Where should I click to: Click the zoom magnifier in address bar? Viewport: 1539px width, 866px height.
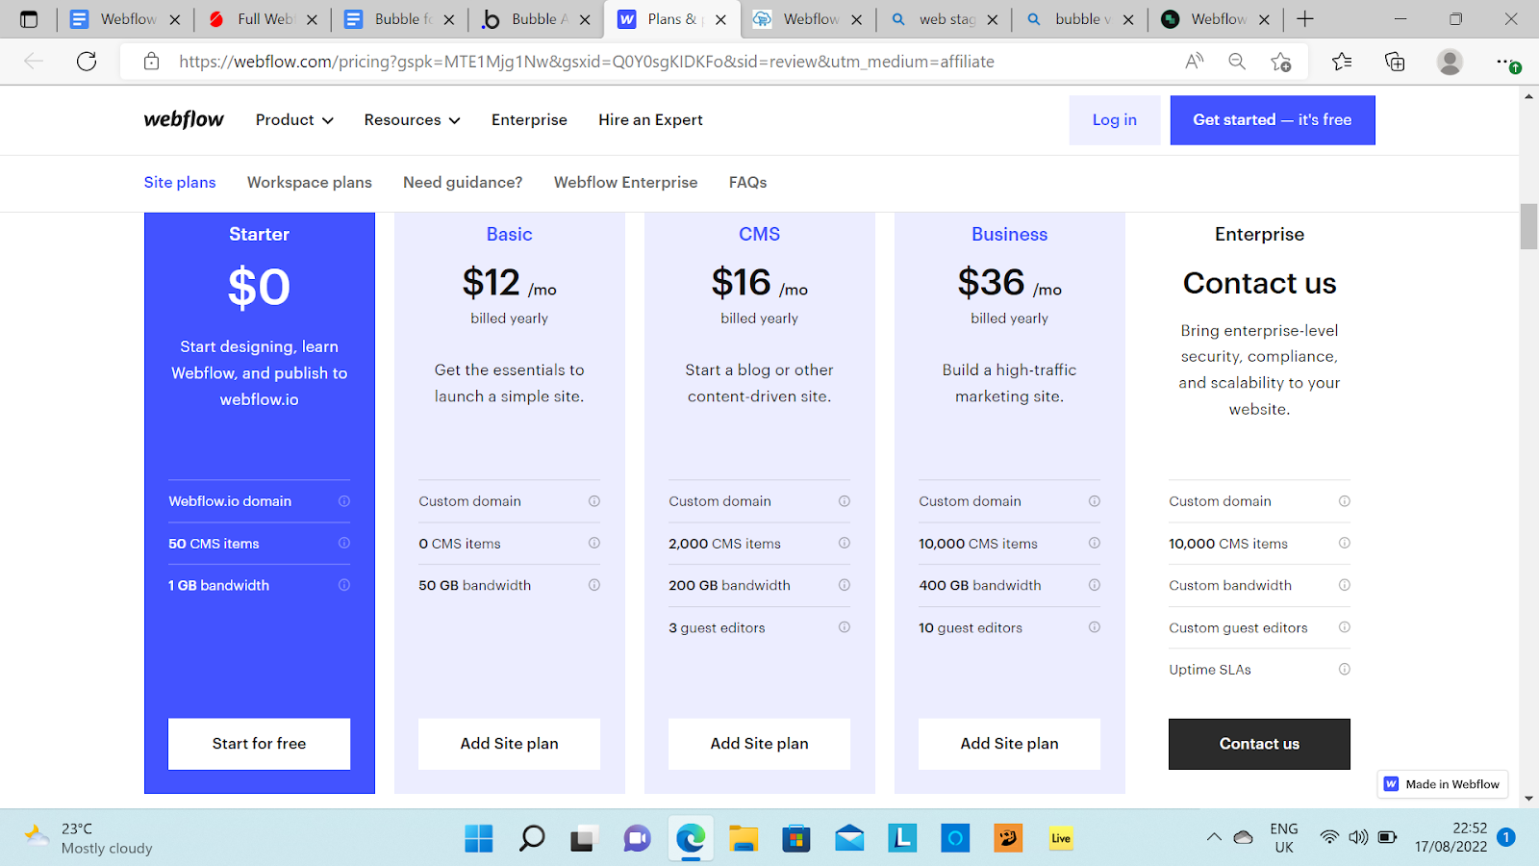pos(1237,62)
